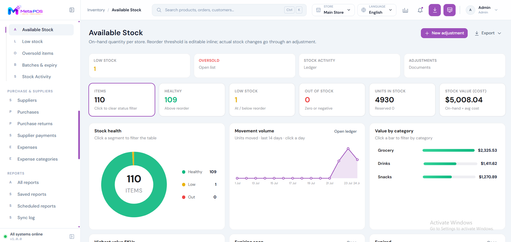Click the yellow Low legend dot
Image resolution: width=511 pixels, height=242 pixels.
tap(184, 185)
